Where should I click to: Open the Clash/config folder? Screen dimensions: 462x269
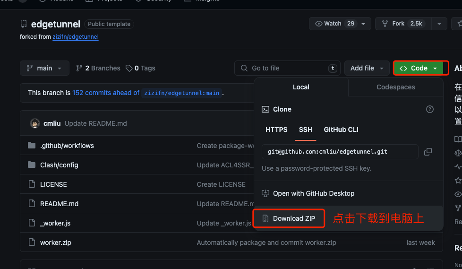pos(59,165)
